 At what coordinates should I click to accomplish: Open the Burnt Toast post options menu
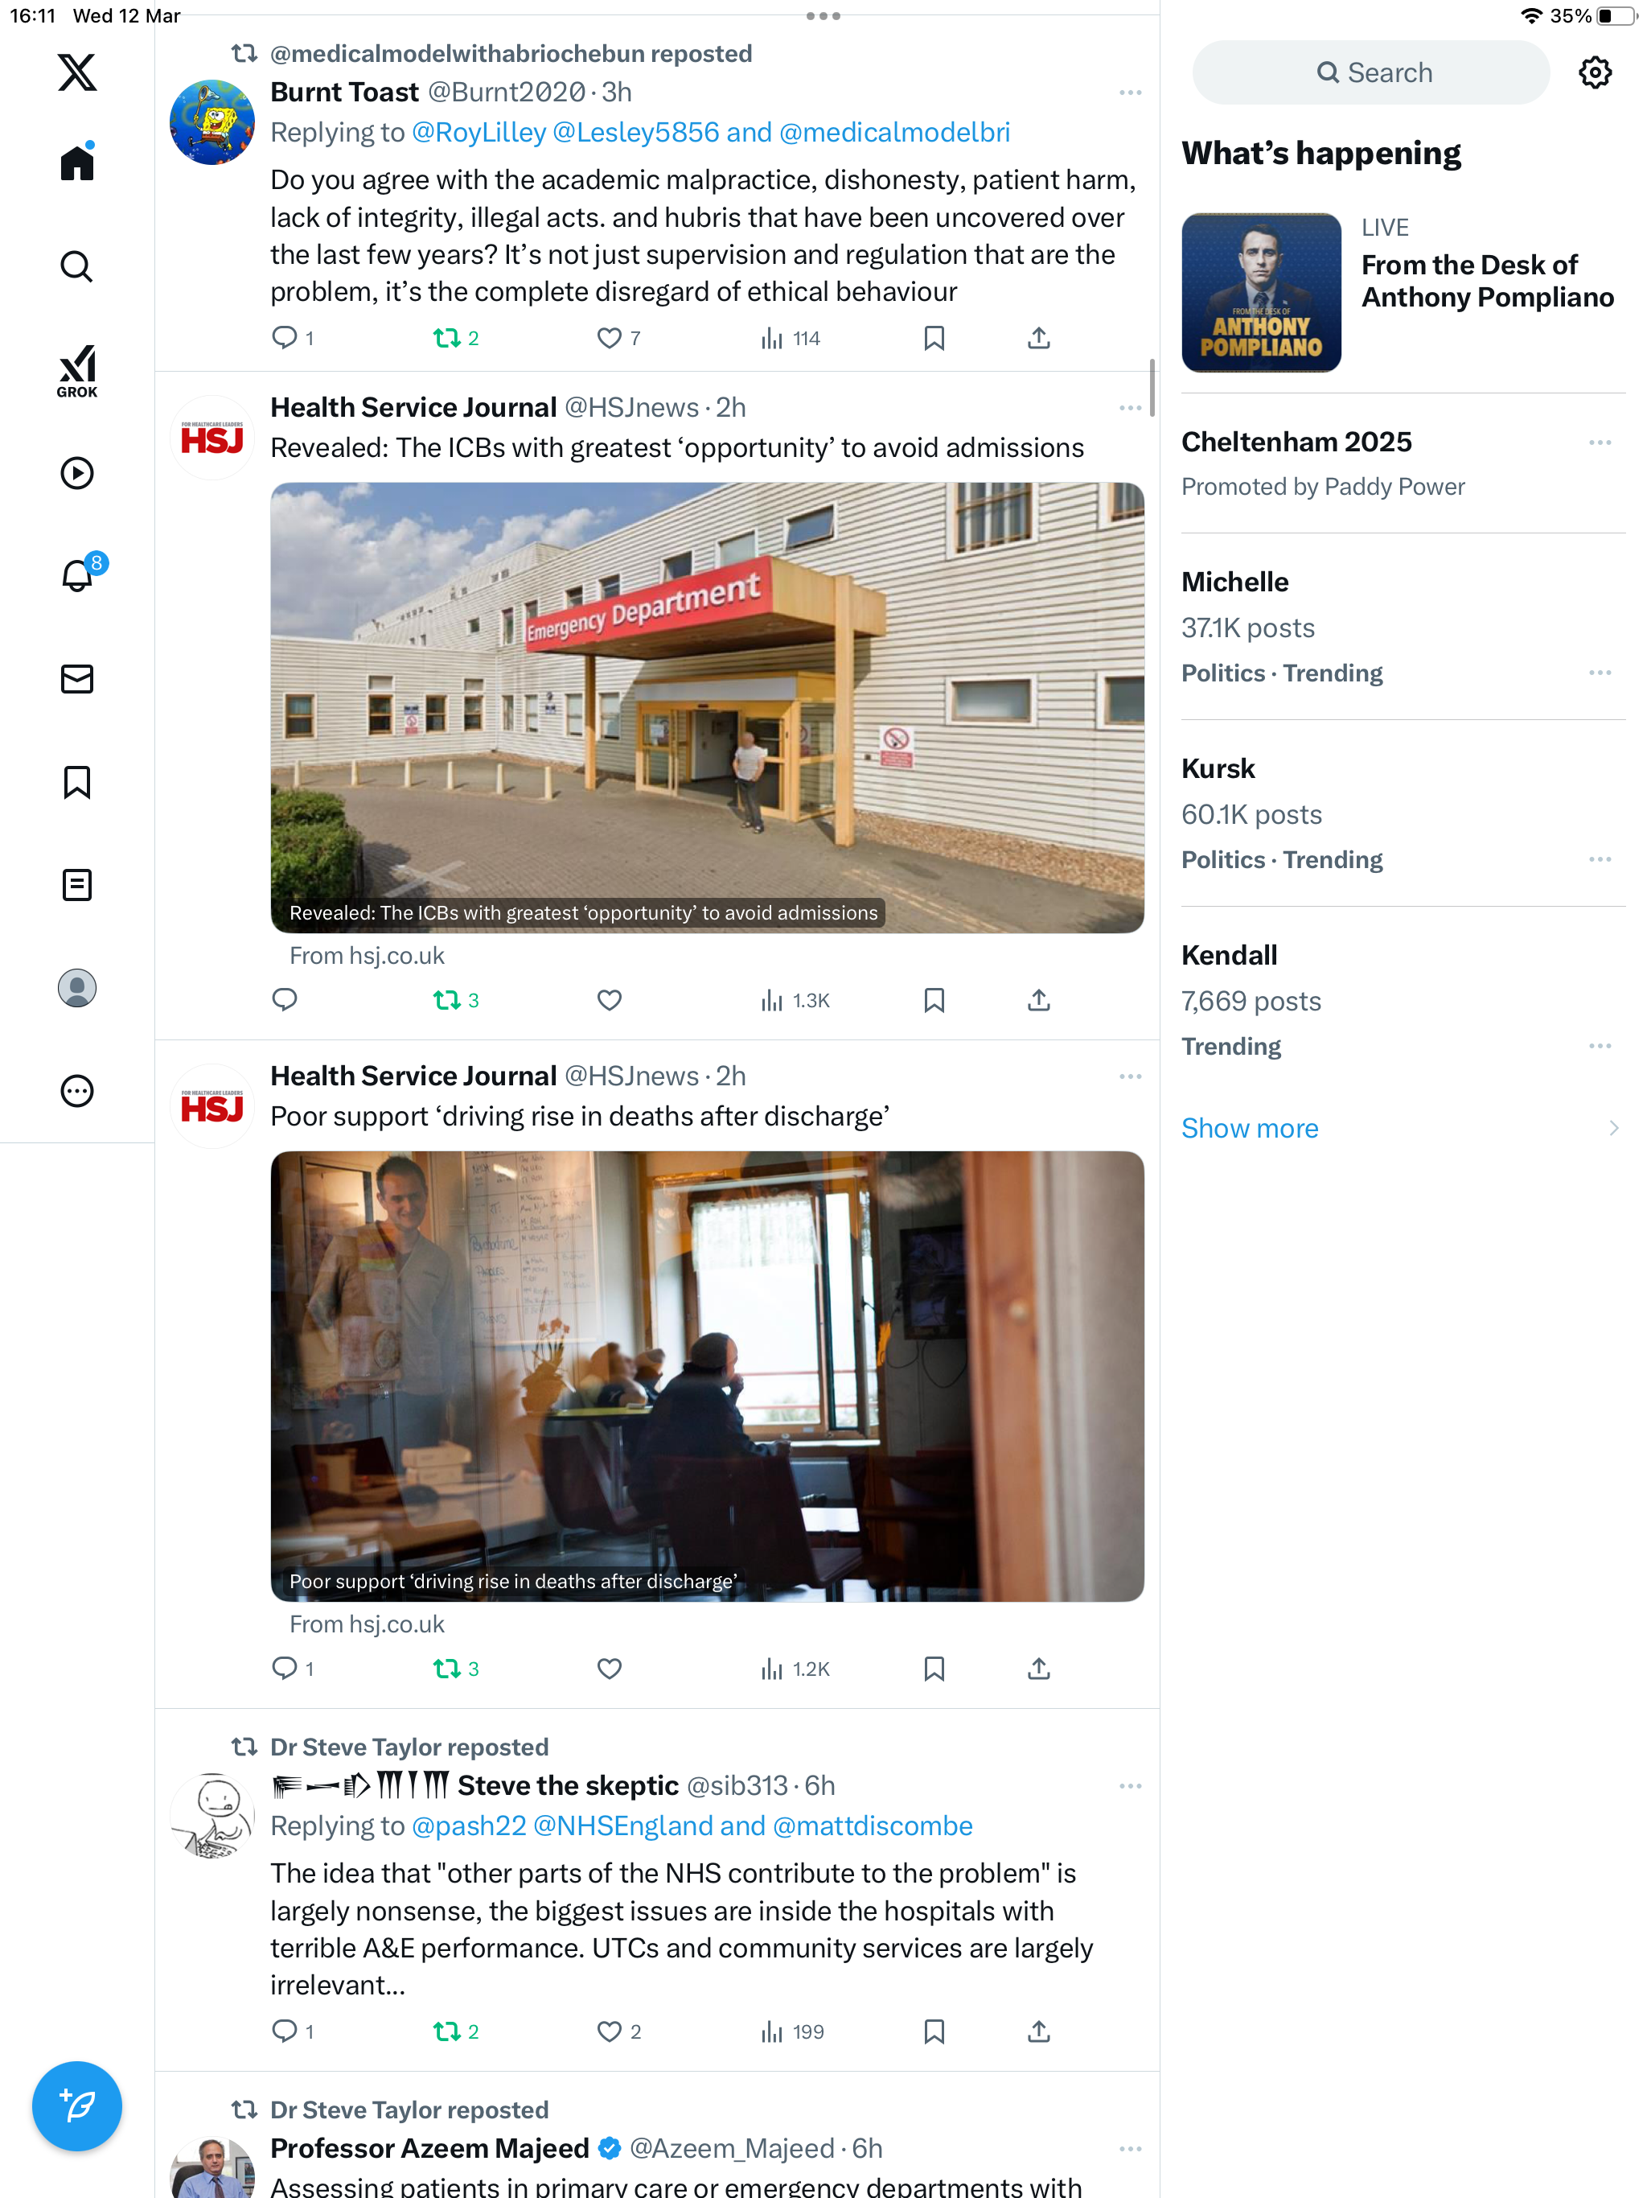(x=1129, y=93)
